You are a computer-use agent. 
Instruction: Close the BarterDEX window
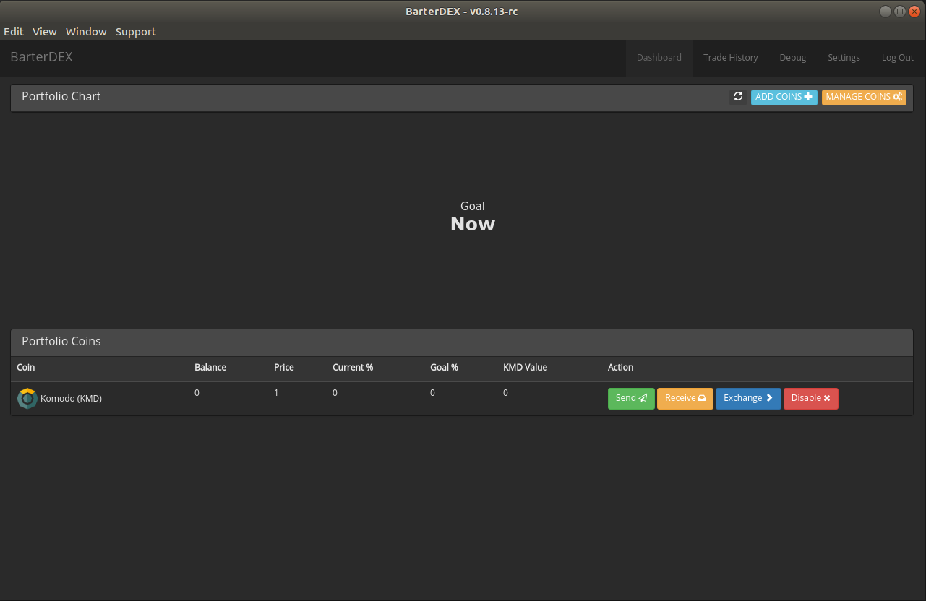pos(914,11)
